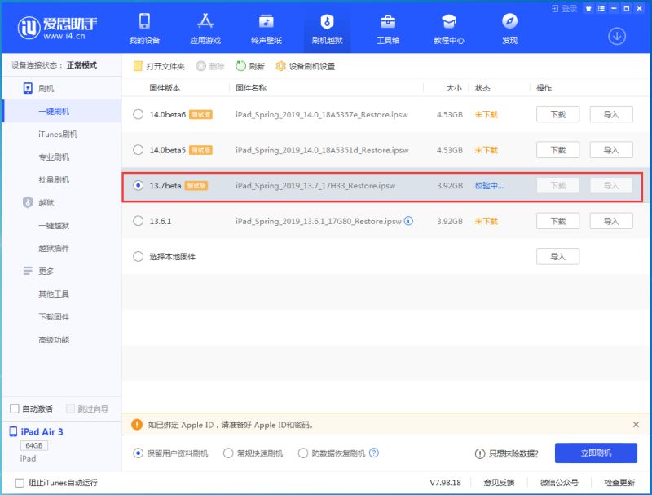This screenshot has height=495, width=652.
Task: Click 导入 button for 14.0beta5 firmware
Action: 611,150
